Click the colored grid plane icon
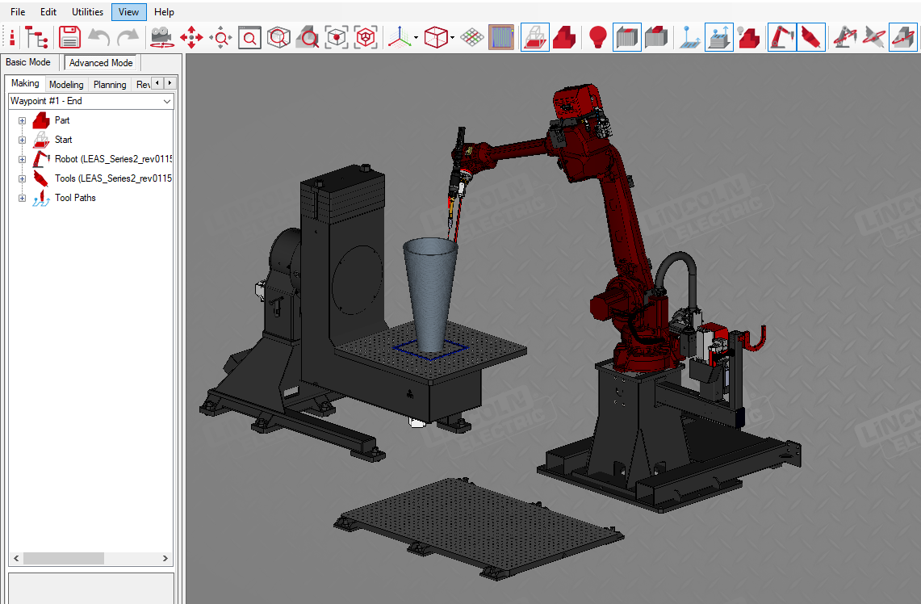The height and width of the screenshot is (604, 921). pyautogui.click(x=472, y=37)
